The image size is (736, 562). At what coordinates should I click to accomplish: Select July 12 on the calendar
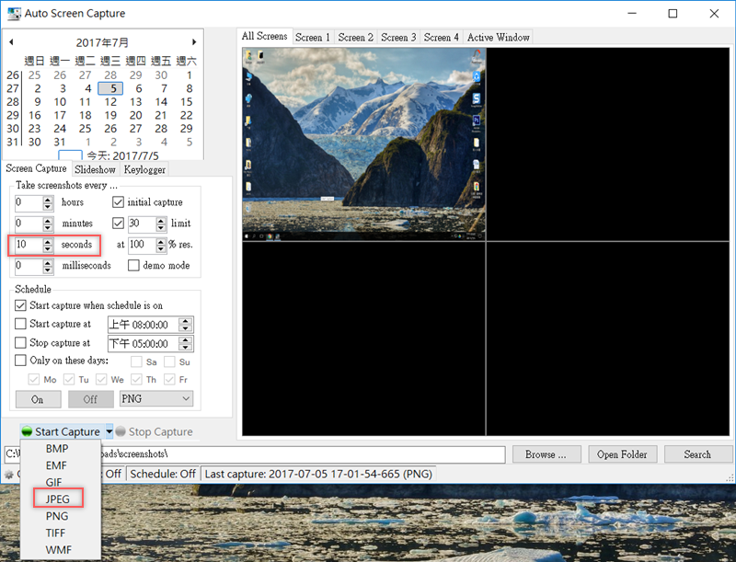pyautogui.click(x=110, y=102)
